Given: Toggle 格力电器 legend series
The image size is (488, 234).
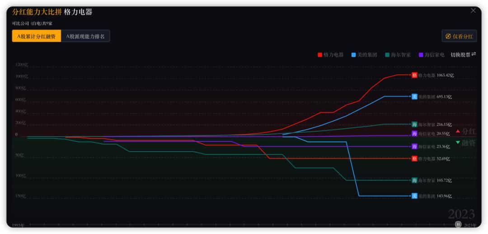Looking at the screenshot, I should (330, 55).
